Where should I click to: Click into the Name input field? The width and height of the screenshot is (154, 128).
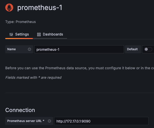[x=79, y=49]
